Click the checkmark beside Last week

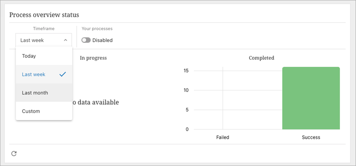(63, 74)
